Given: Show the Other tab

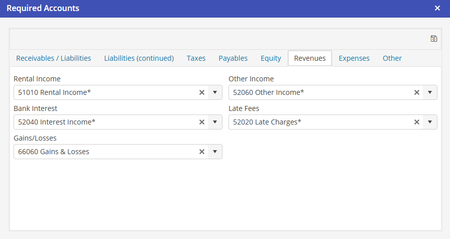Looking at the screenshot, I should coord(392,58).
